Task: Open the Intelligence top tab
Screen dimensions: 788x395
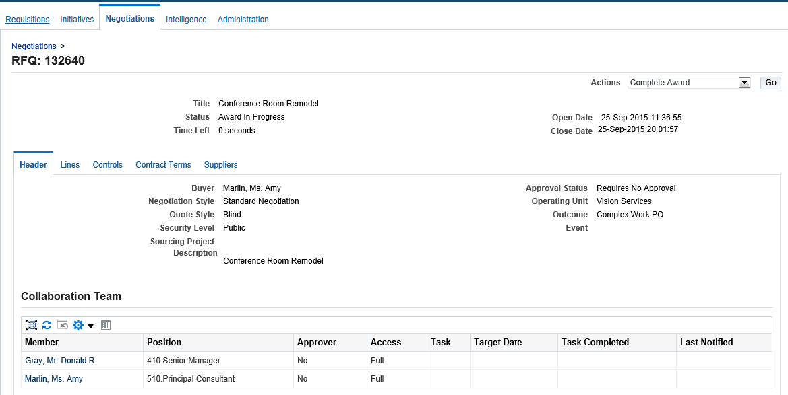Action: click(186, 19)
